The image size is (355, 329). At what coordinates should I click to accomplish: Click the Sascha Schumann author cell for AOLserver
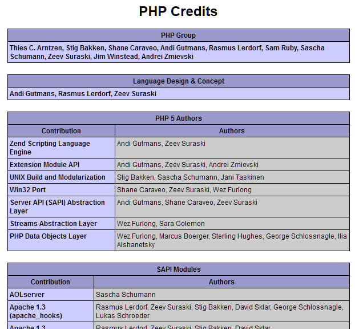[221, 295]
